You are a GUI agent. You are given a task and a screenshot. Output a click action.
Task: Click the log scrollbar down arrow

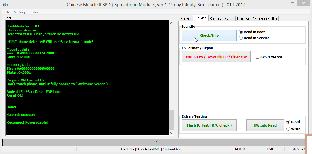(x=171, y=133)
